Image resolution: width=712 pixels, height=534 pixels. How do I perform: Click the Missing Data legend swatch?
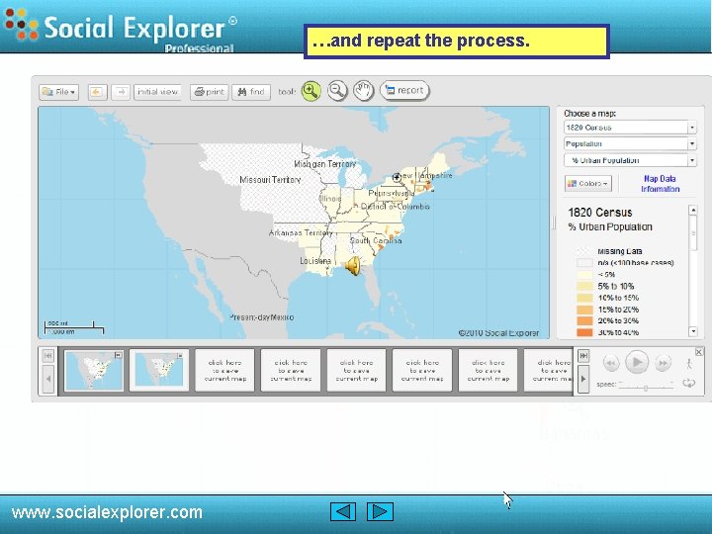(x=584, y=251)
